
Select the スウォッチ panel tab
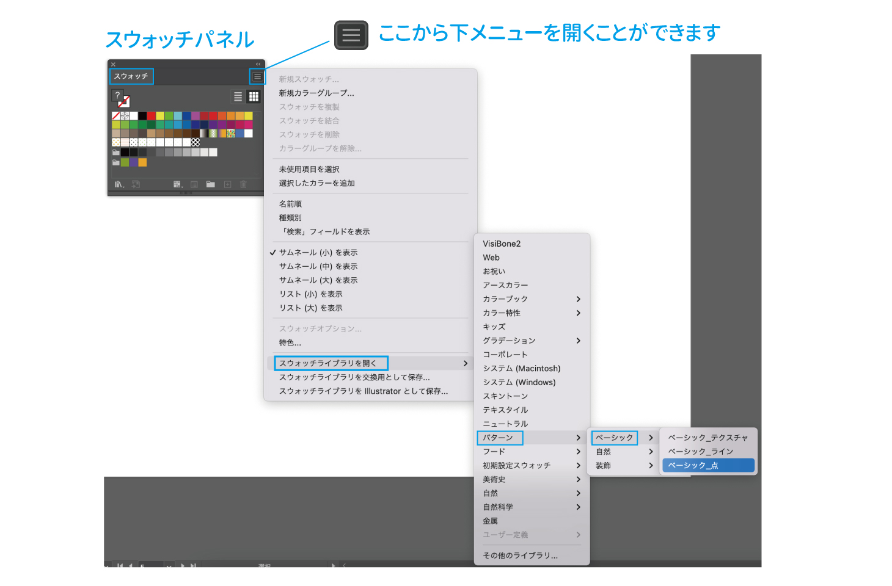pyautogui.click(x=131, y=76)
